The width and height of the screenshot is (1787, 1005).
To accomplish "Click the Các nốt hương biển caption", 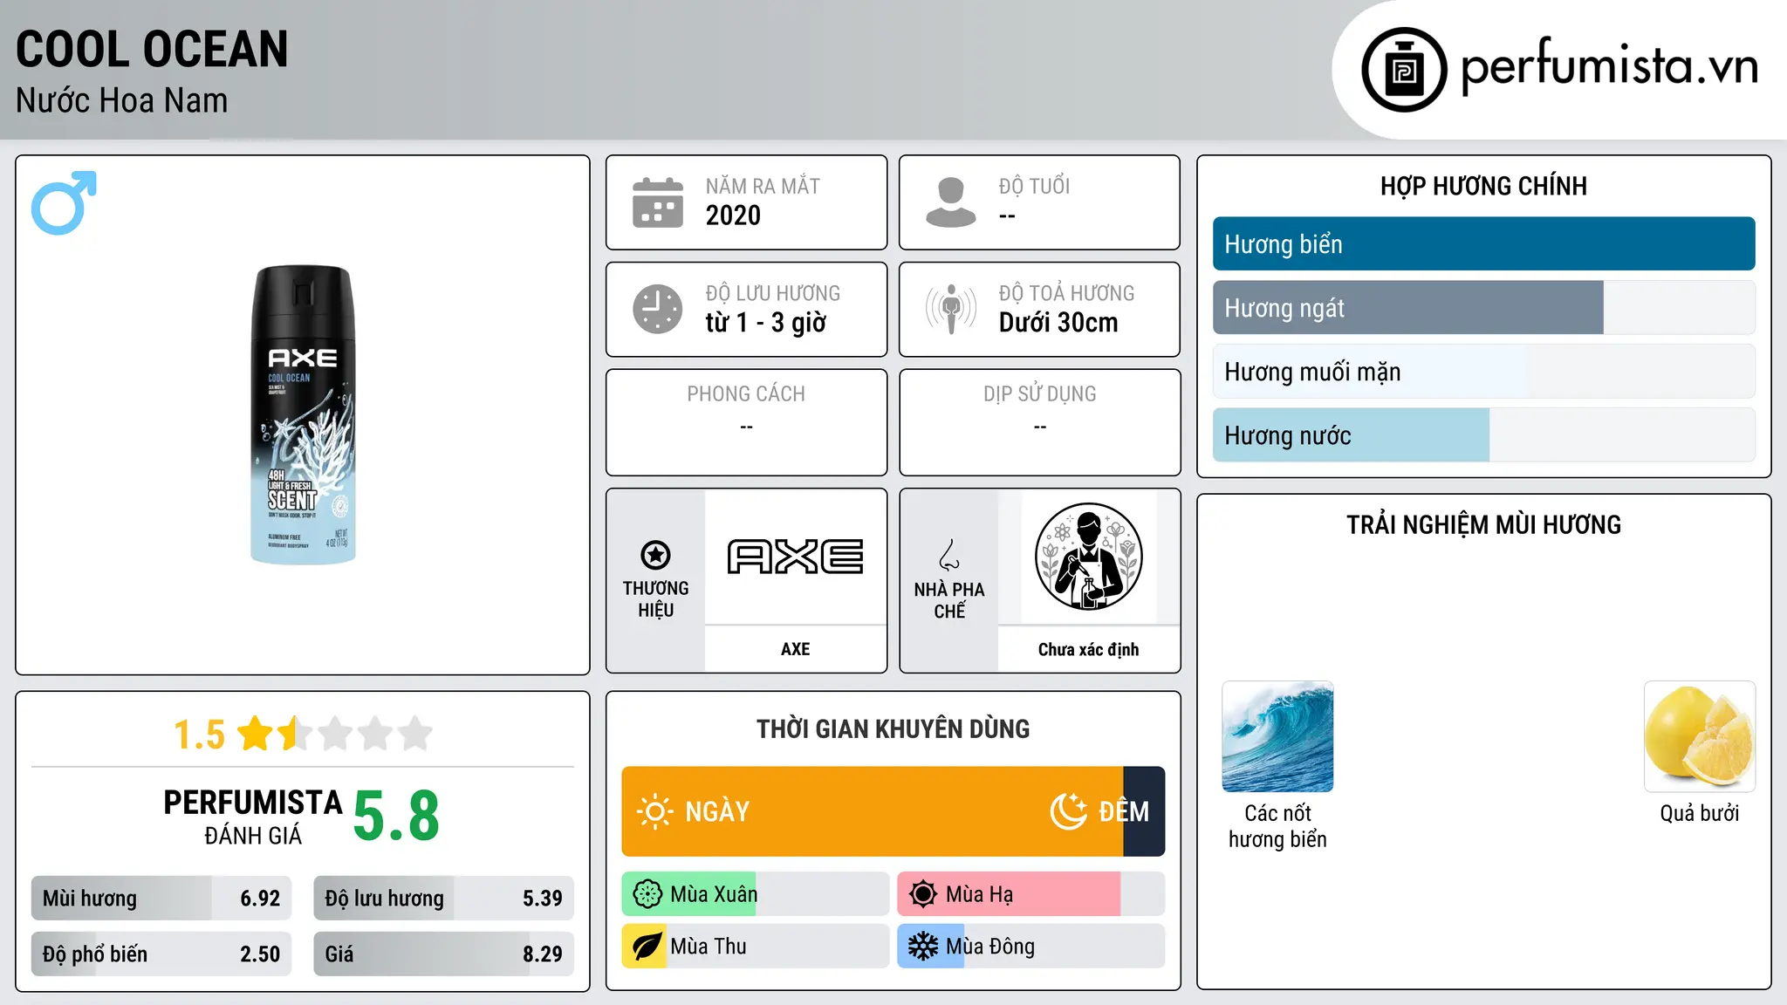I will click(x=1277, y=826).
